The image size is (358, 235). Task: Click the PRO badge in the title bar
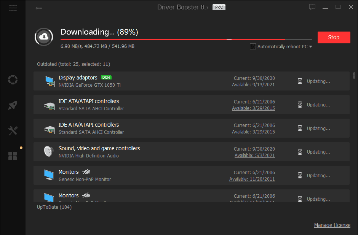pyautogui.click(x=219, y=7)
